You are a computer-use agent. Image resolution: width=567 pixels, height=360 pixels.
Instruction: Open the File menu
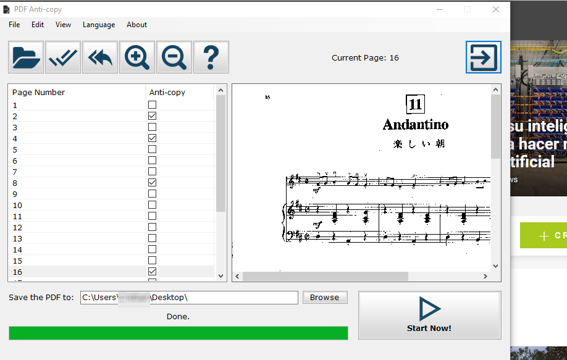tap(14, 25)
